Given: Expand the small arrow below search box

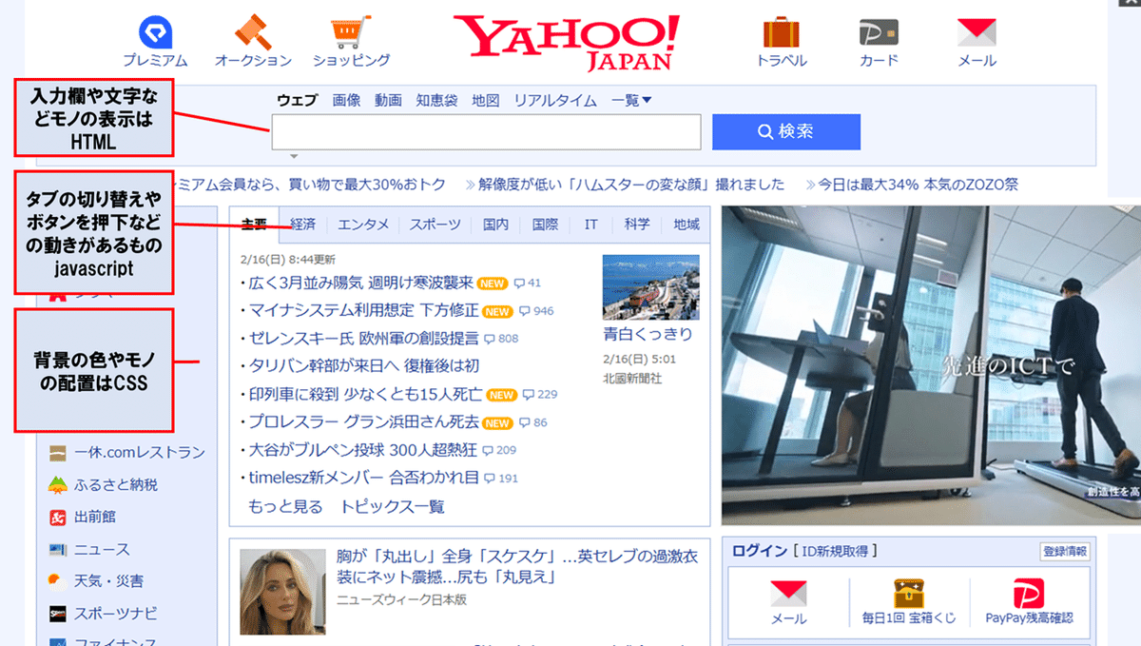Looking at the screenshot, I should (x=294, y=157).
